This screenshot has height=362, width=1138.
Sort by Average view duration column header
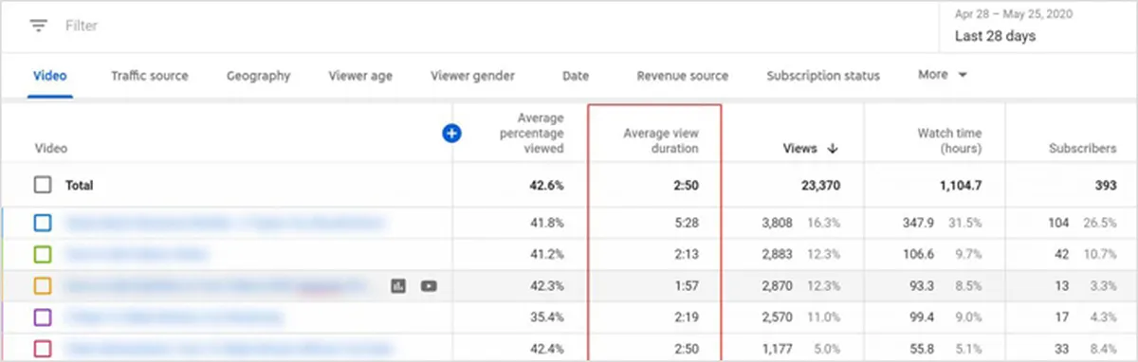(x=661, y=140)
